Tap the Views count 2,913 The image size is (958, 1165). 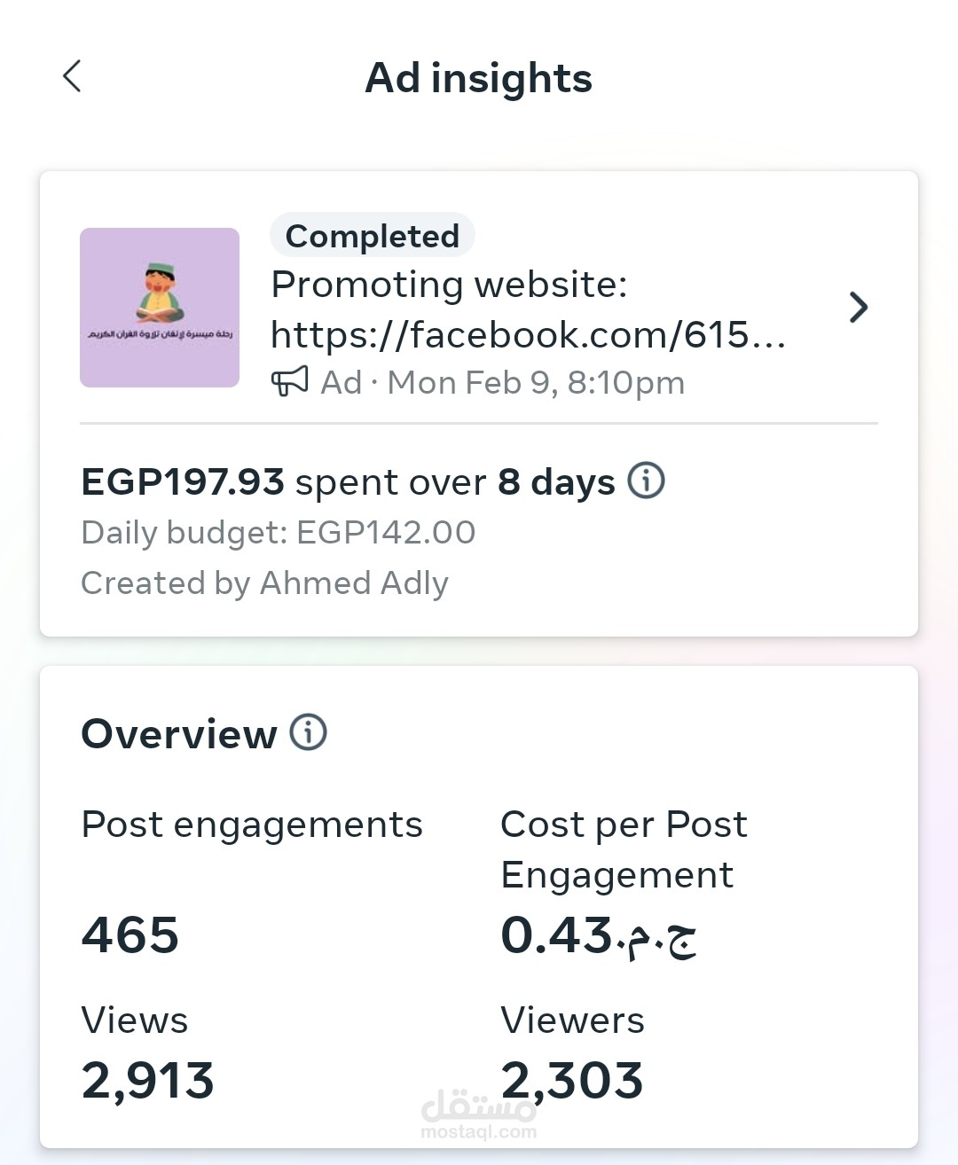[148, 1081]
